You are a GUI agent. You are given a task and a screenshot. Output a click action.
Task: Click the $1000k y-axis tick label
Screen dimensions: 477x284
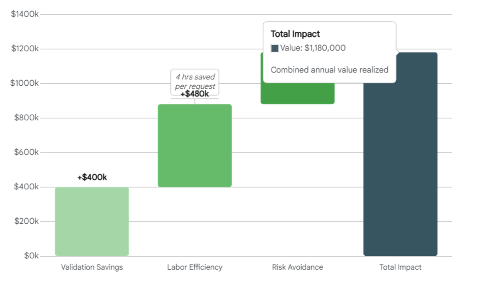pyautogui.click(x=24, y=83)
